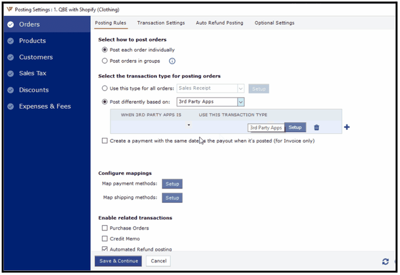Viewport: 400px width, 275px height.
Task: Click Setup in the 3rd party apps row
Action: point(295,127)
